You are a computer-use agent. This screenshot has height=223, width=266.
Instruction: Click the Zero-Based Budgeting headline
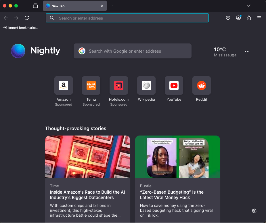click(x=172, y=195)
